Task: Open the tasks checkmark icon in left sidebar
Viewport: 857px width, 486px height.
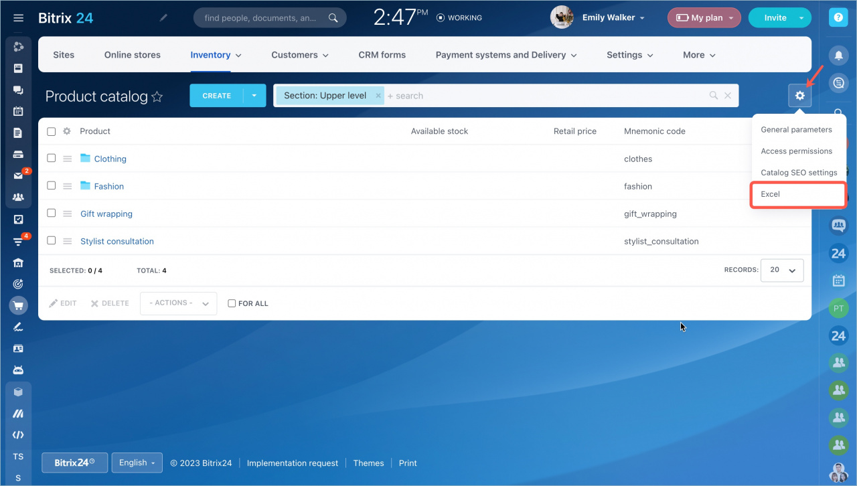Action: tap(18, 219)
